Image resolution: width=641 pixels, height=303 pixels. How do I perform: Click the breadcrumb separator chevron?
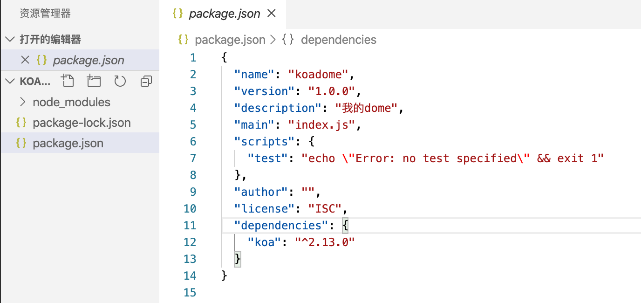click(x=274, y=40)
